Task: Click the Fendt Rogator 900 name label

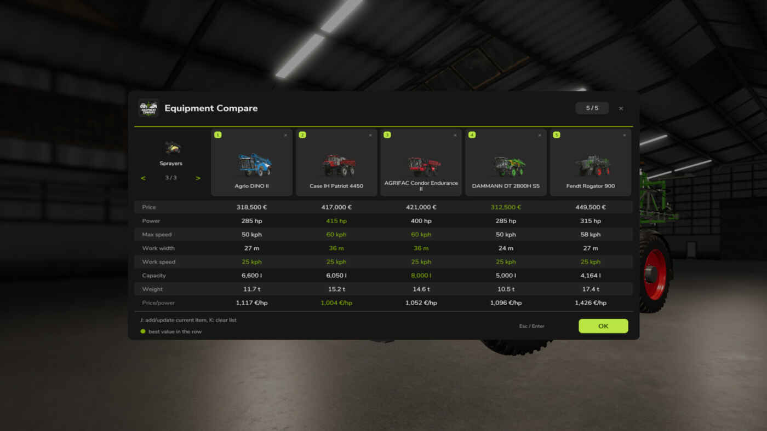Action: pos(591,186)
